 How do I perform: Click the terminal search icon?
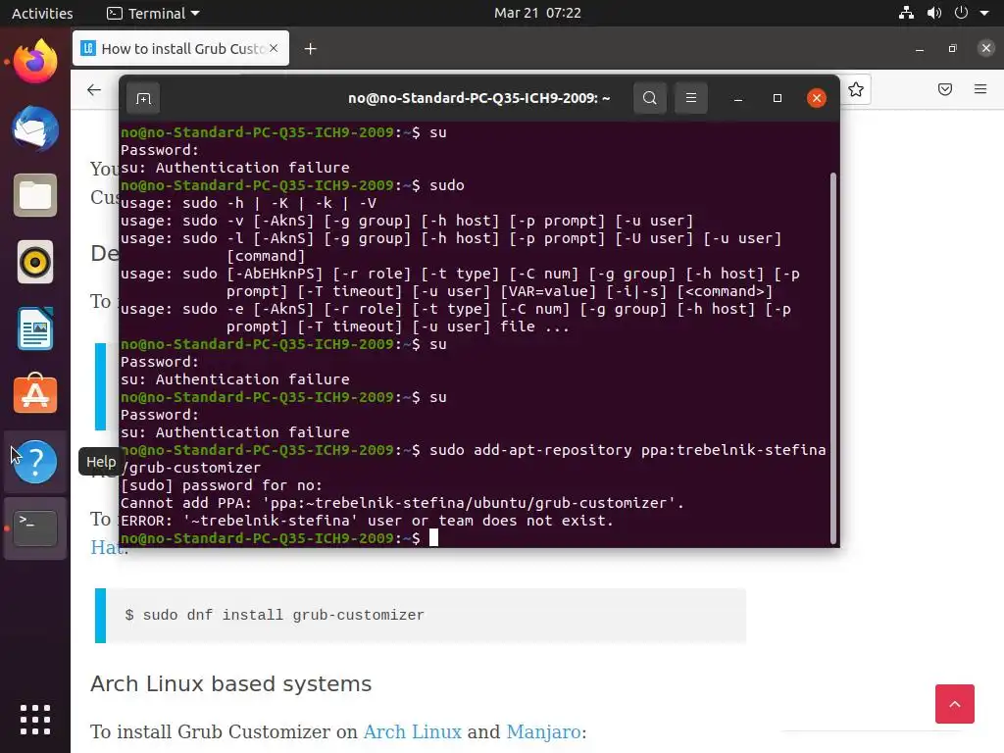point(650,98)
